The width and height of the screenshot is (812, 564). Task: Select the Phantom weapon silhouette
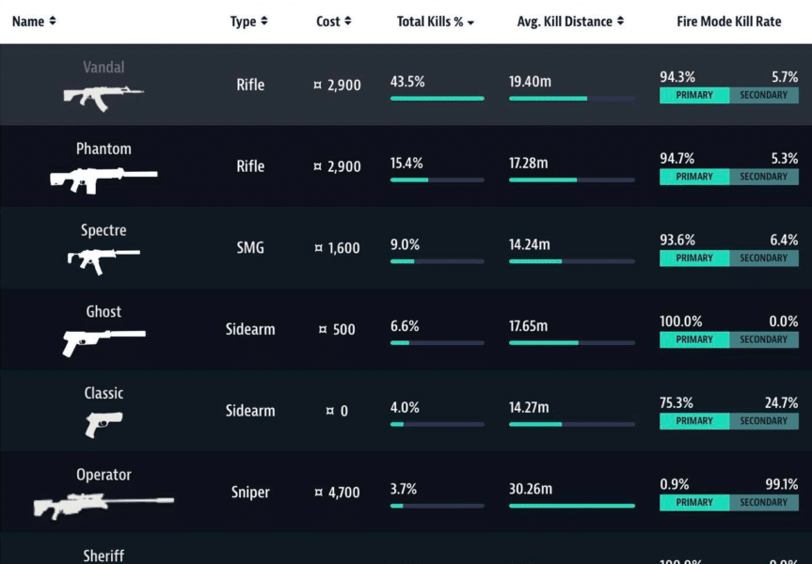coord(103,180)
